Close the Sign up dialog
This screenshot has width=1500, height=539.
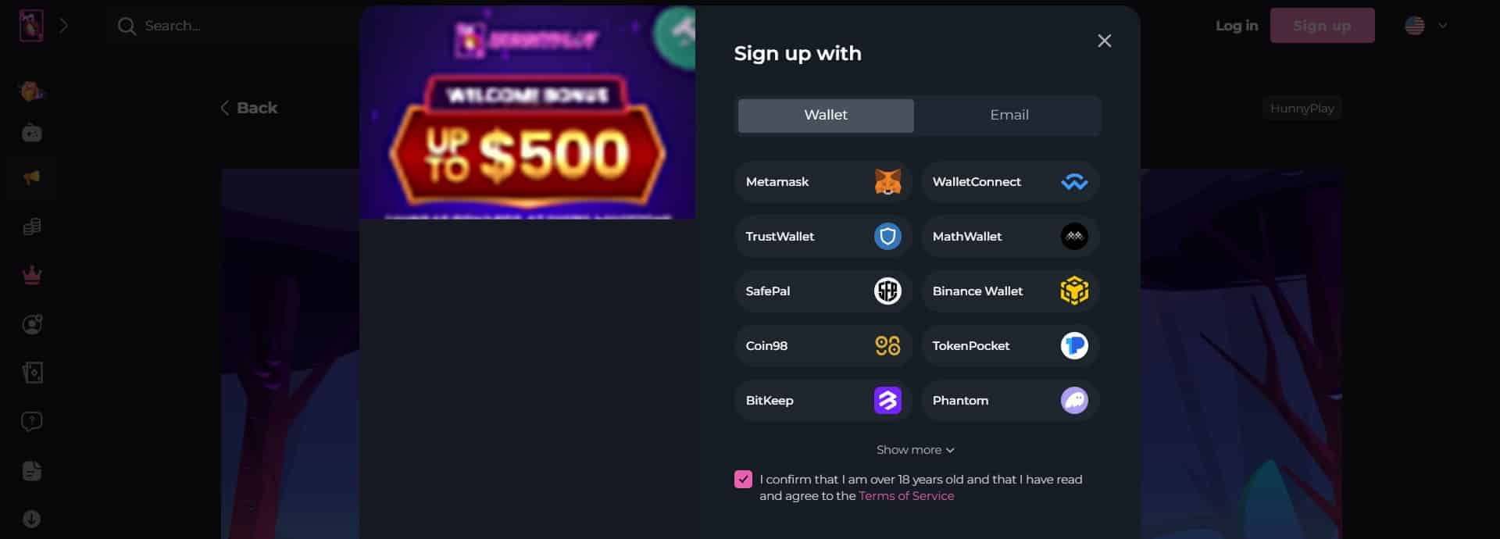click(x=1104, y=41)
